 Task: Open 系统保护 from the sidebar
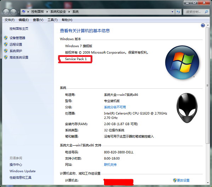(16, 51)
